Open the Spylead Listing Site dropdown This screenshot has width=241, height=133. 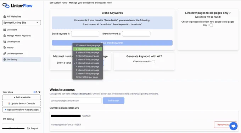22,23
